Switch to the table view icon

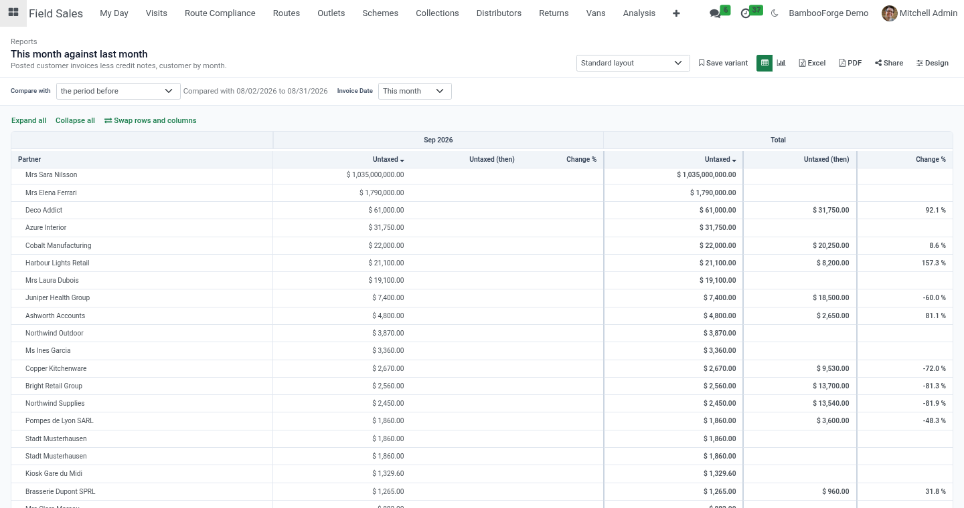tap(765, 63)
